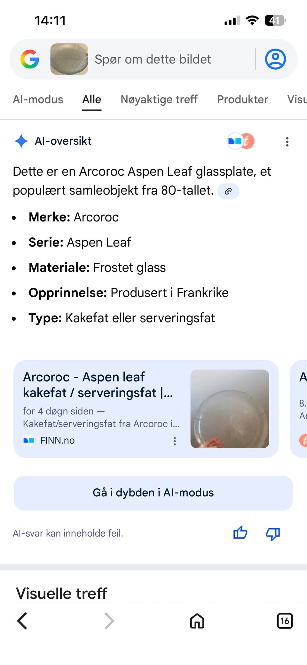This screenshot has width=307, height=665.
Task: Open the browser tab switcher showing 16
Action: point(285,621)
